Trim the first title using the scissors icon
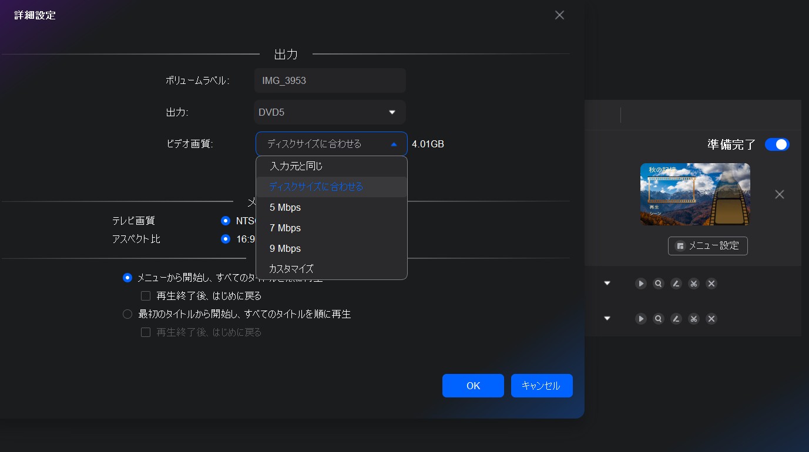 pyautogui.click(x=693, y=284)
